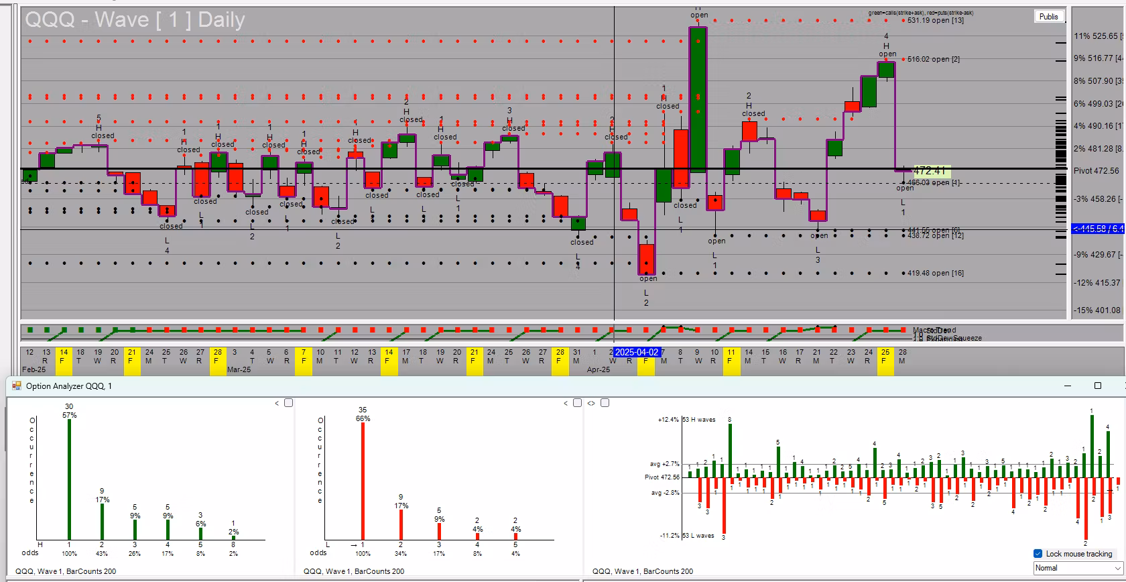Open the Normal mode dropdown
The width and height of the screenshot is (1126, 582).
tap(1078, 568)
